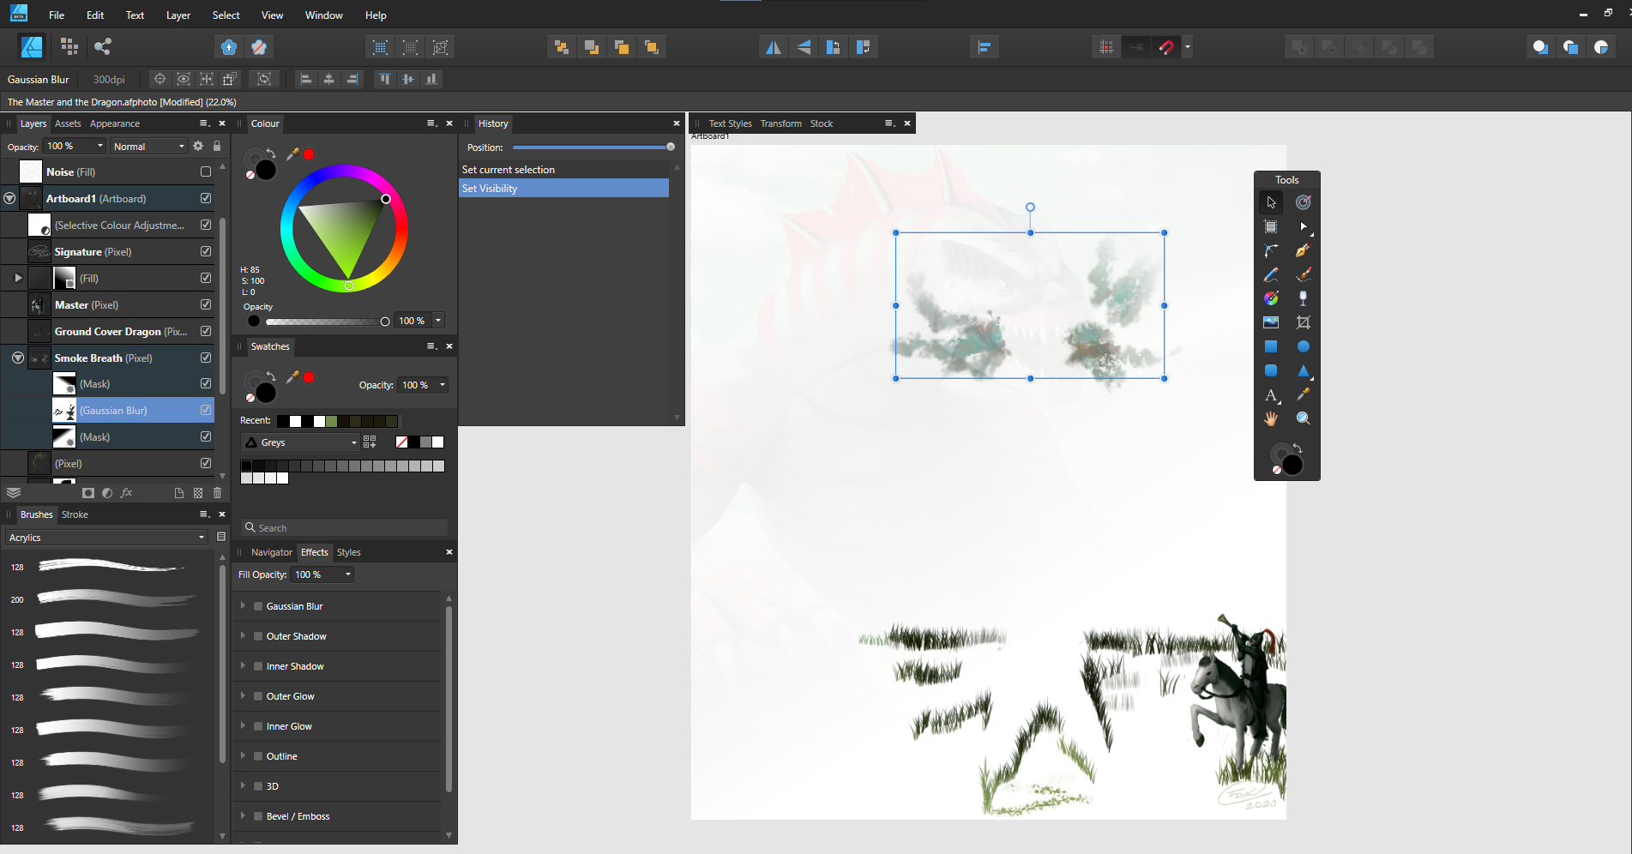Screen dimensions: 1632x854
Task: Select the first Acrylics brush stroke
Action: [x=110, y=567]
